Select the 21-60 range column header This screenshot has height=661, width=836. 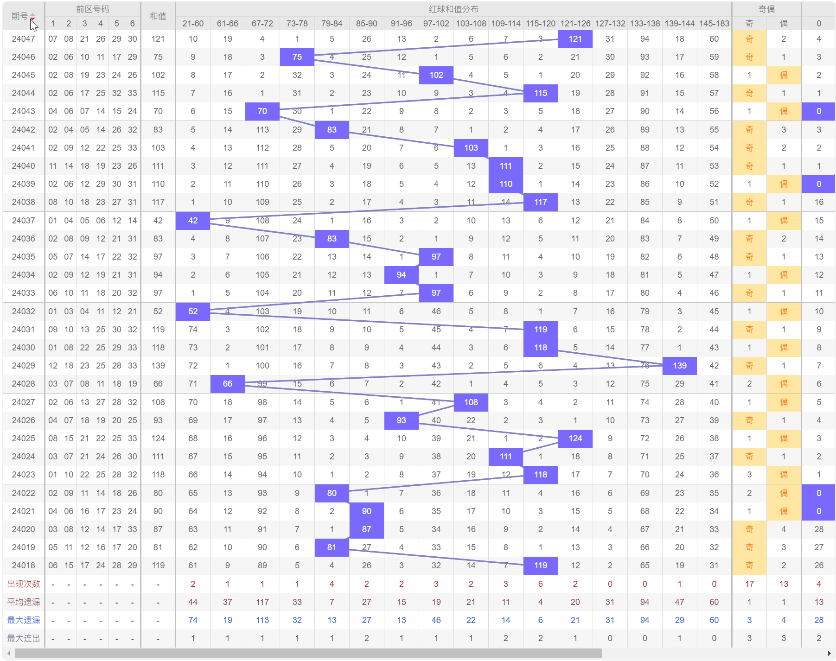click(x=193, y=24)
